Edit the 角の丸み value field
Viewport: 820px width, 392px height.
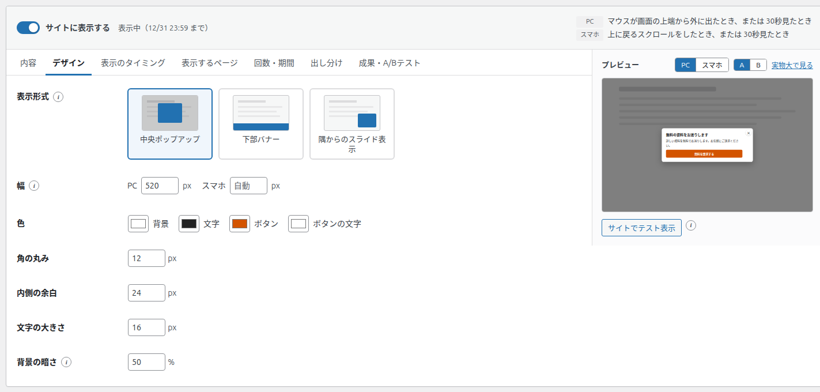(x=146, y=258)
